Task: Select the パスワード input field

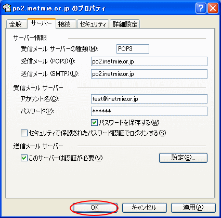Action: coord(149,111)
